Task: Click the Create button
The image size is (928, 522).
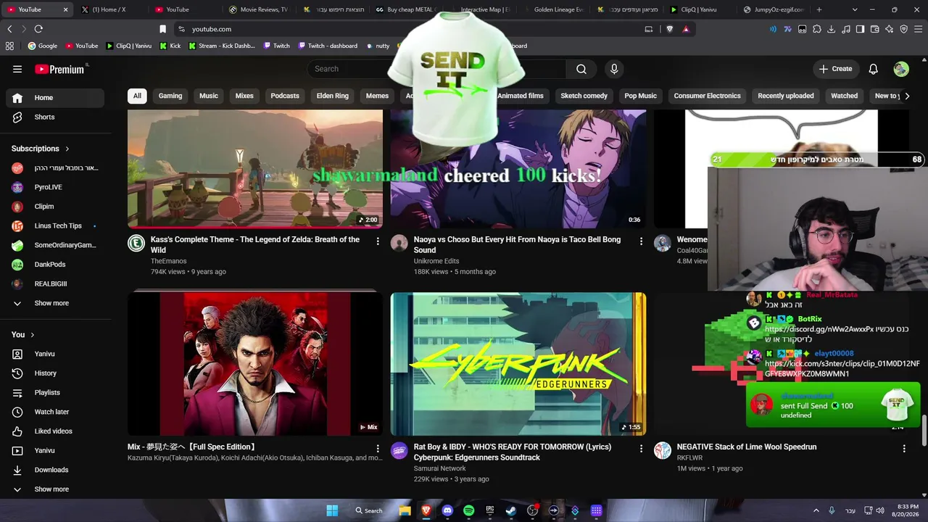Action: (836, 69)
